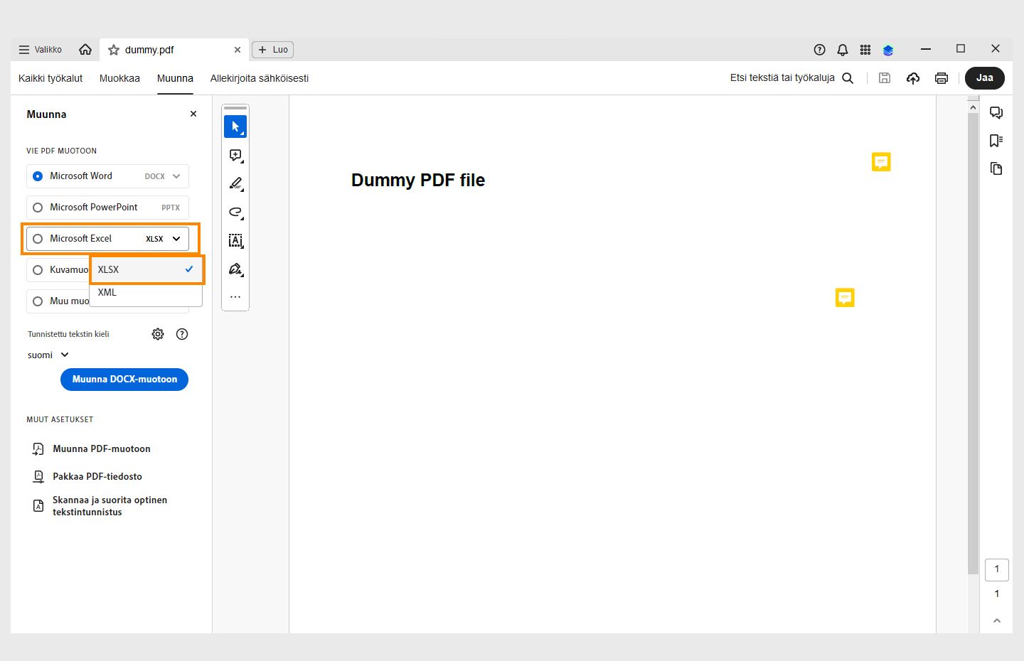Open Allekirjoita sähköisesti tab
Image resolution: width=1024 pixels, height=661 pixels.
point(260,78)
